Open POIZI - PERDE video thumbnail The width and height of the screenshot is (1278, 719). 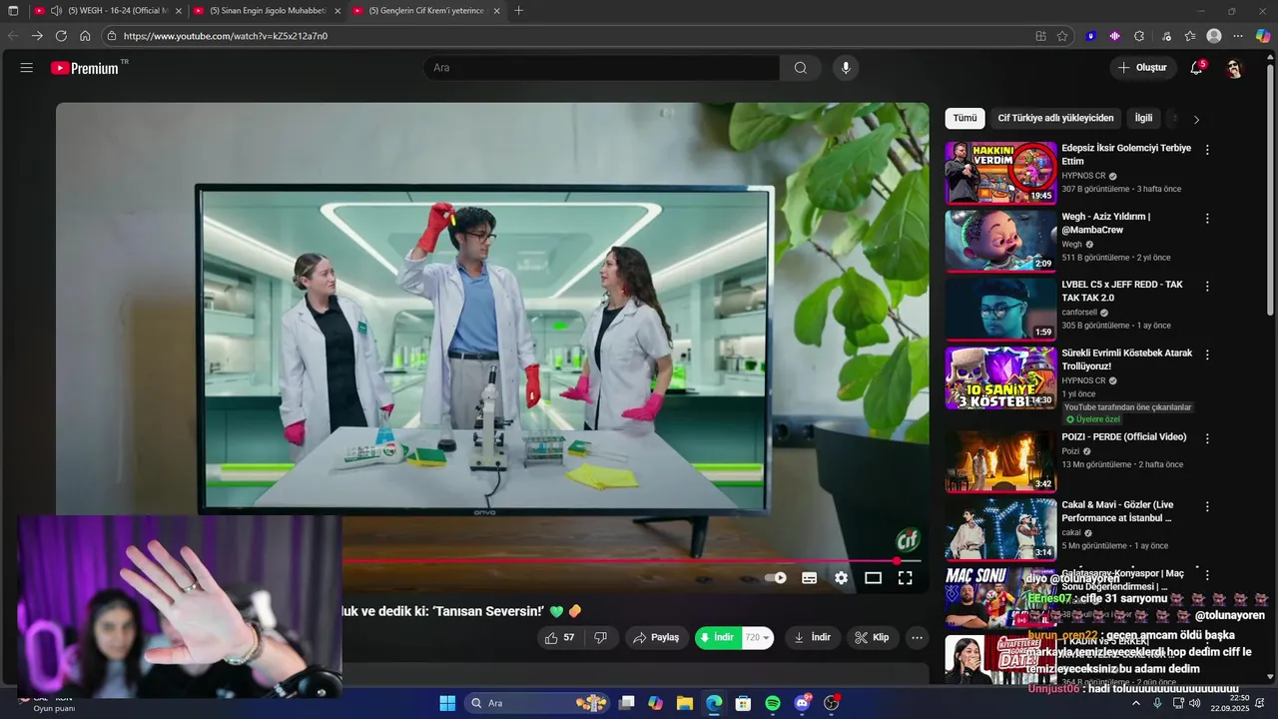[x=1000, y=461]
